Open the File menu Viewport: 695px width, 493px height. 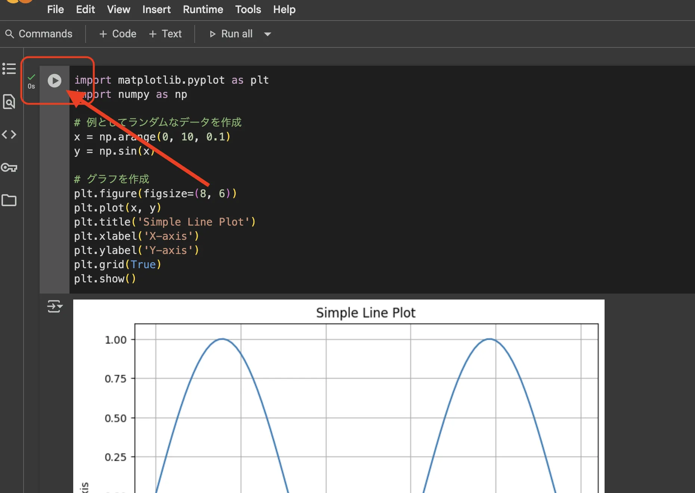[x=55, y=10]
